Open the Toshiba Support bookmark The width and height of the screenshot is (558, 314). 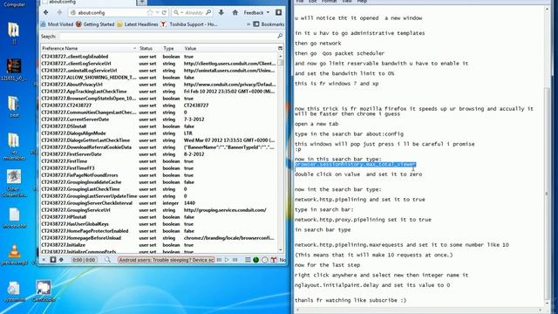tap(189, 24)
